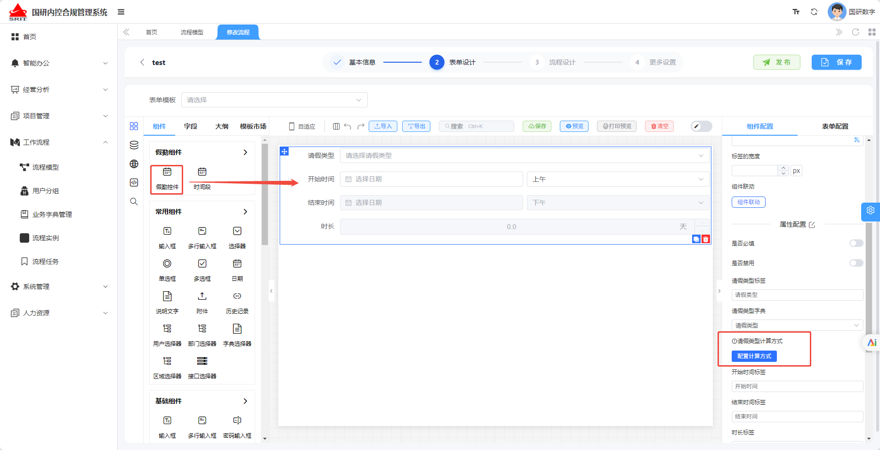
Task: Click the undo arrow icon in toolbar
Action: pyautogui.click(x=347, y=126)
